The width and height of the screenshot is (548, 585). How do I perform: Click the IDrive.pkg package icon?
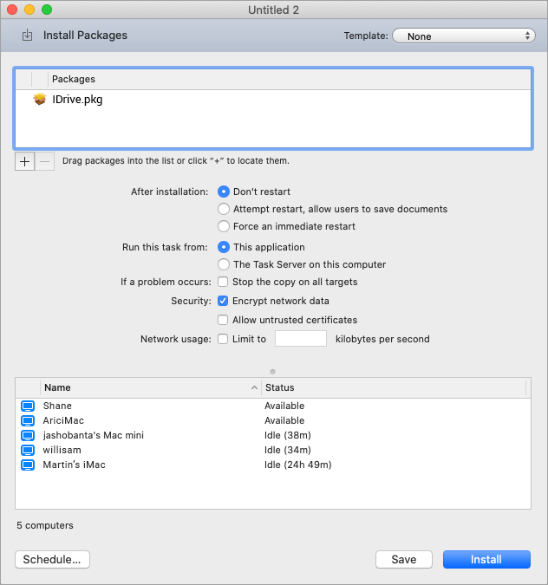tap(39, 100)
